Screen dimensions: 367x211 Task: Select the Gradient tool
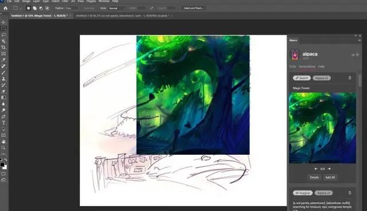(x=3, y=97)
